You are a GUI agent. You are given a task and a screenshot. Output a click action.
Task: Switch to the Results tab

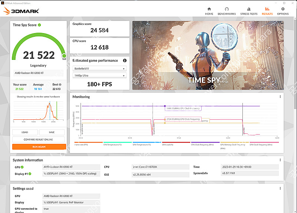click(x=267, y=11)
